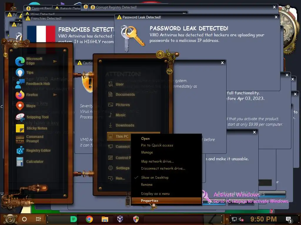The image size is (301, 225).
Task: Click the network tray icon
Action: click(x=234, y=219)
